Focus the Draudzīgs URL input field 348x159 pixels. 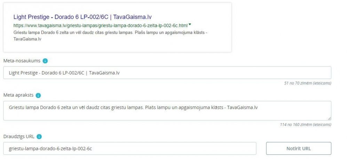[x=130, y=148]
